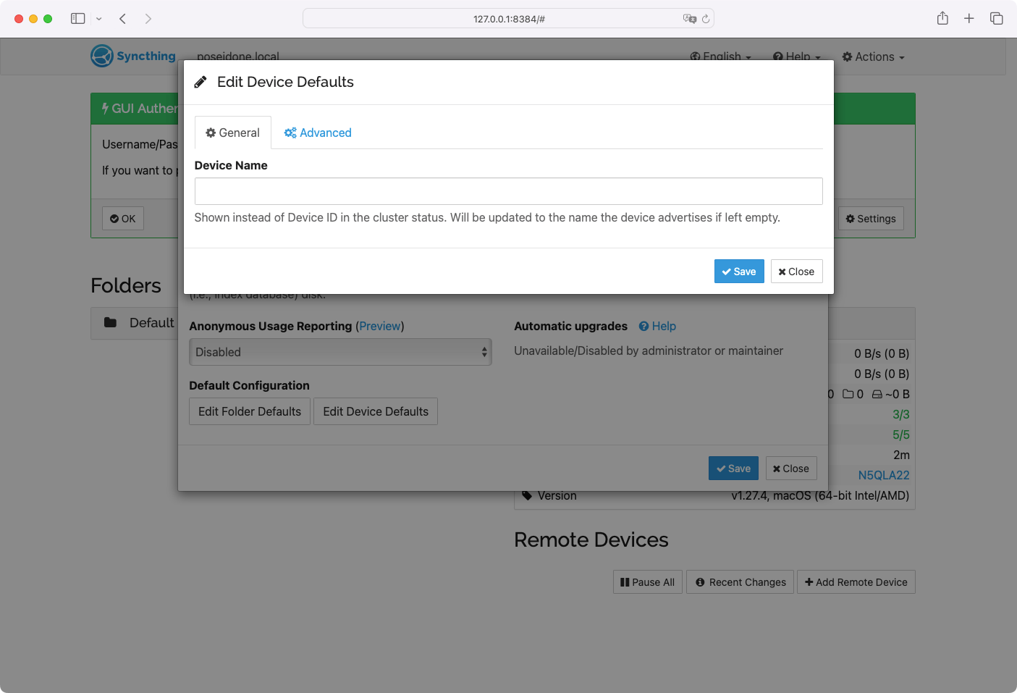Toggle the Safari sidebar icon

78,18
